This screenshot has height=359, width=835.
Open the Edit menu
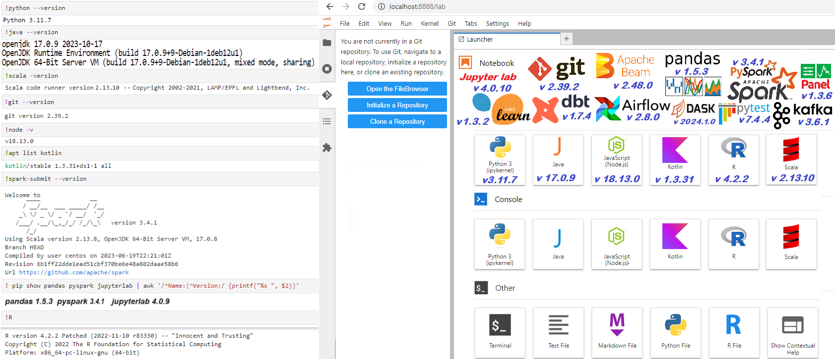tap(364, 23)
